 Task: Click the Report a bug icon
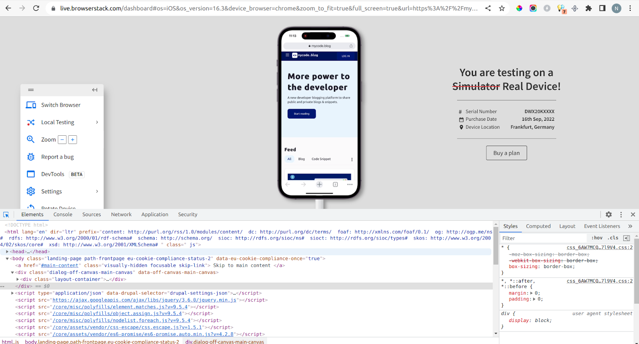[x=31, y=157]
